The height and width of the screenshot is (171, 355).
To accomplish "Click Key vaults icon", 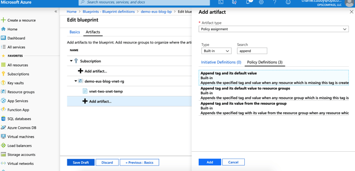I will 3,83.
